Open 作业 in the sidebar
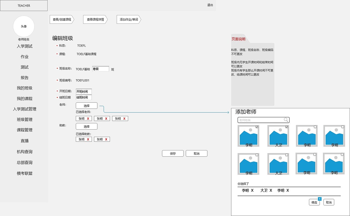This screenshot has height=216, width=350. (25, 57)
